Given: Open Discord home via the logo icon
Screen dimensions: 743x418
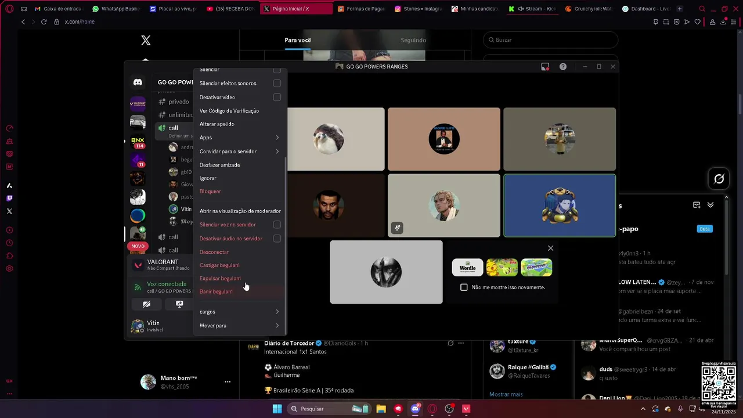Looking at the screenshot, I should point(138,82).
